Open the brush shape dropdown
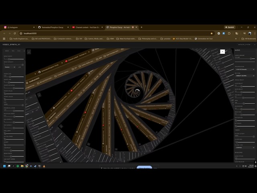 pyautogui.click(x=10, y=67)
